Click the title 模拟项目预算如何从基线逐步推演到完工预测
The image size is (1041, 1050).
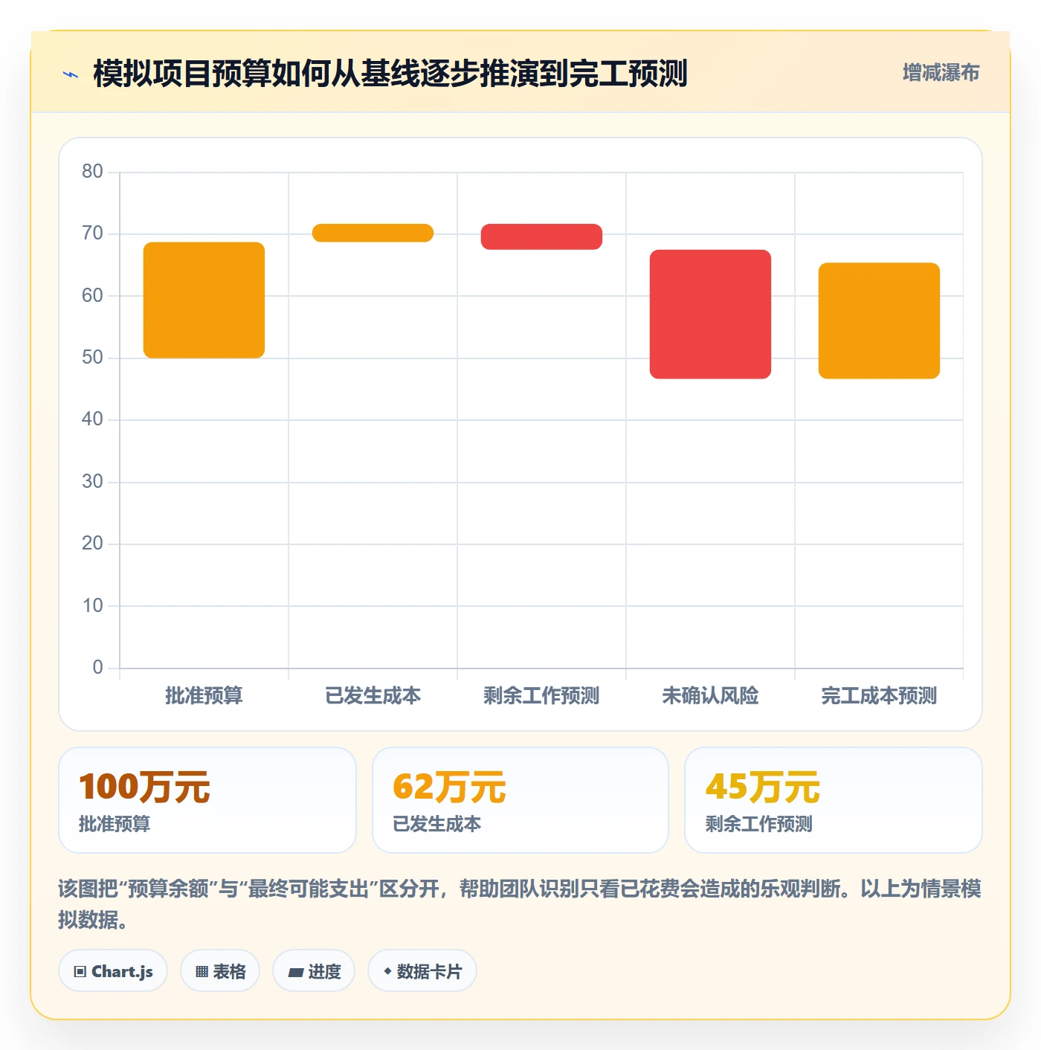[x=390, y=74]
